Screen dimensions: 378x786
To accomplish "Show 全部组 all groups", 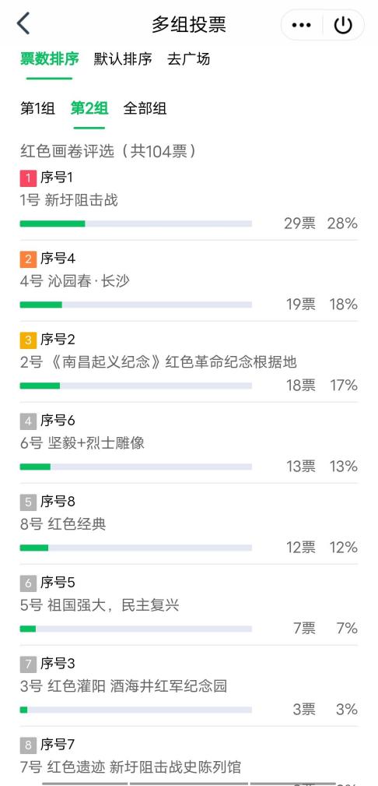I will coord(145,109).
